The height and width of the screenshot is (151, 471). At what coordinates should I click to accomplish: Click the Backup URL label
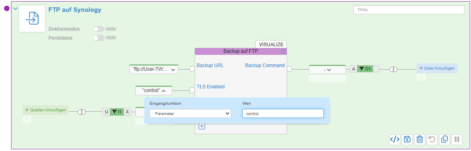210,65
